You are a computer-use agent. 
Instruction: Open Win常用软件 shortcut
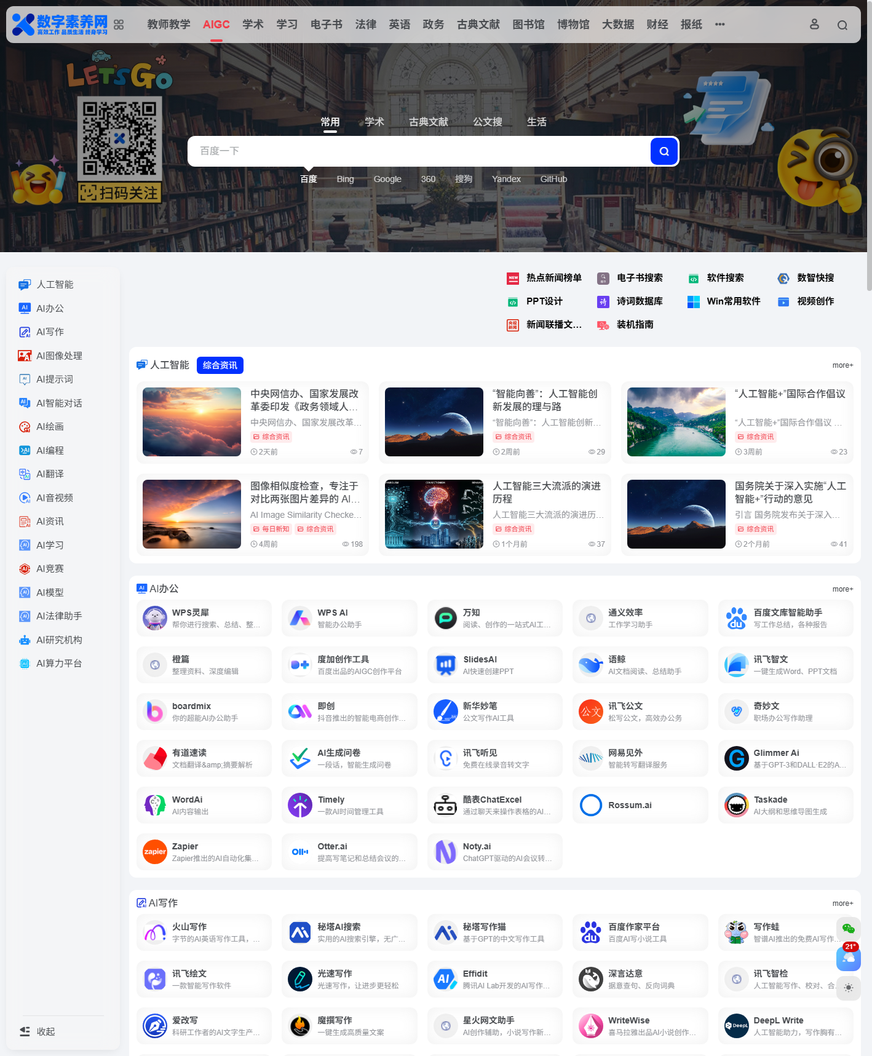point(724,301)
